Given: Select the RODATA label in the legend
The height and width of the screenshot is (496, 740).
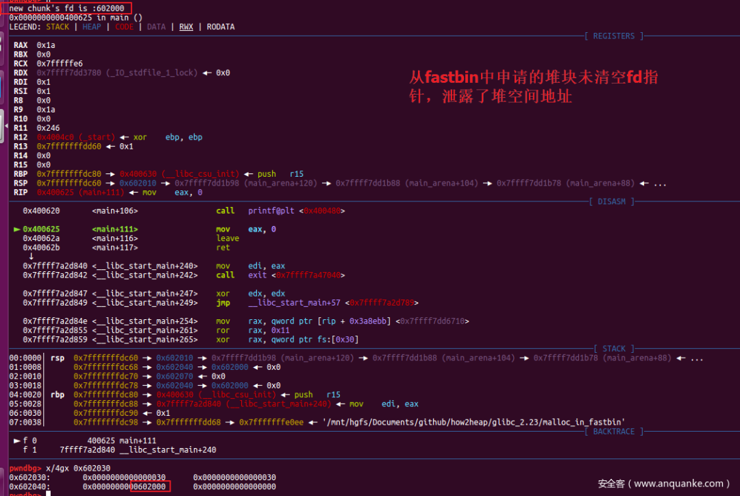Looking at the screenshot, I should point(221,27).
